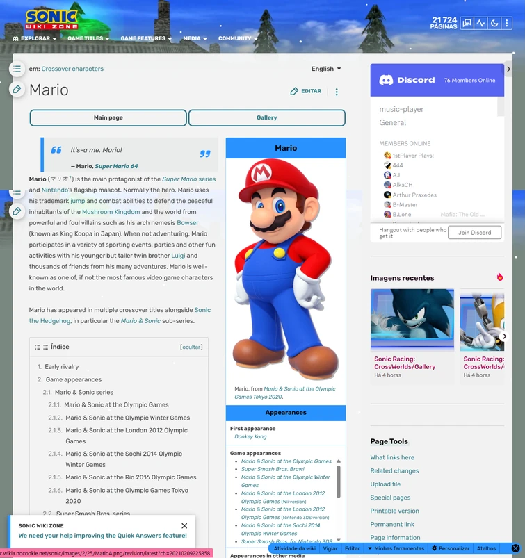Jump to the Game appearances contents entry

74,379
